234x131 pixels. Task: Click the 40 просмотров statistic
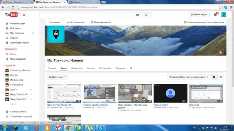(x=76, y=22)
